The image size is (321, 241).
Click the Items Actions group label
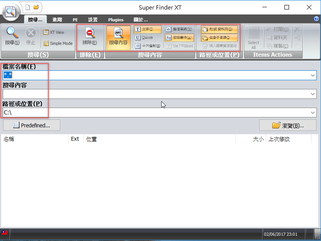(x=273, y=55)
